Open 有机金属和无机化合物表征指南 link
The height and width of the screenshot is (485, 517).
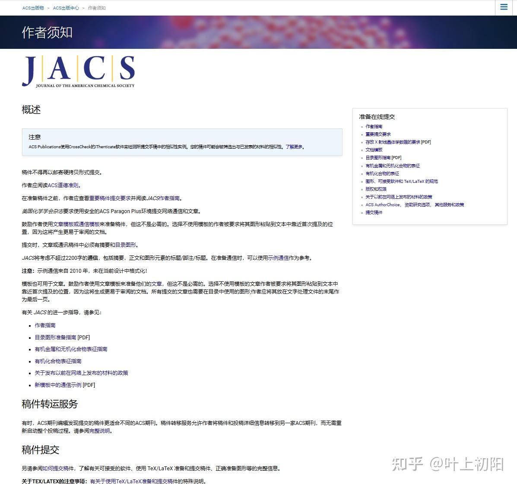71,349
